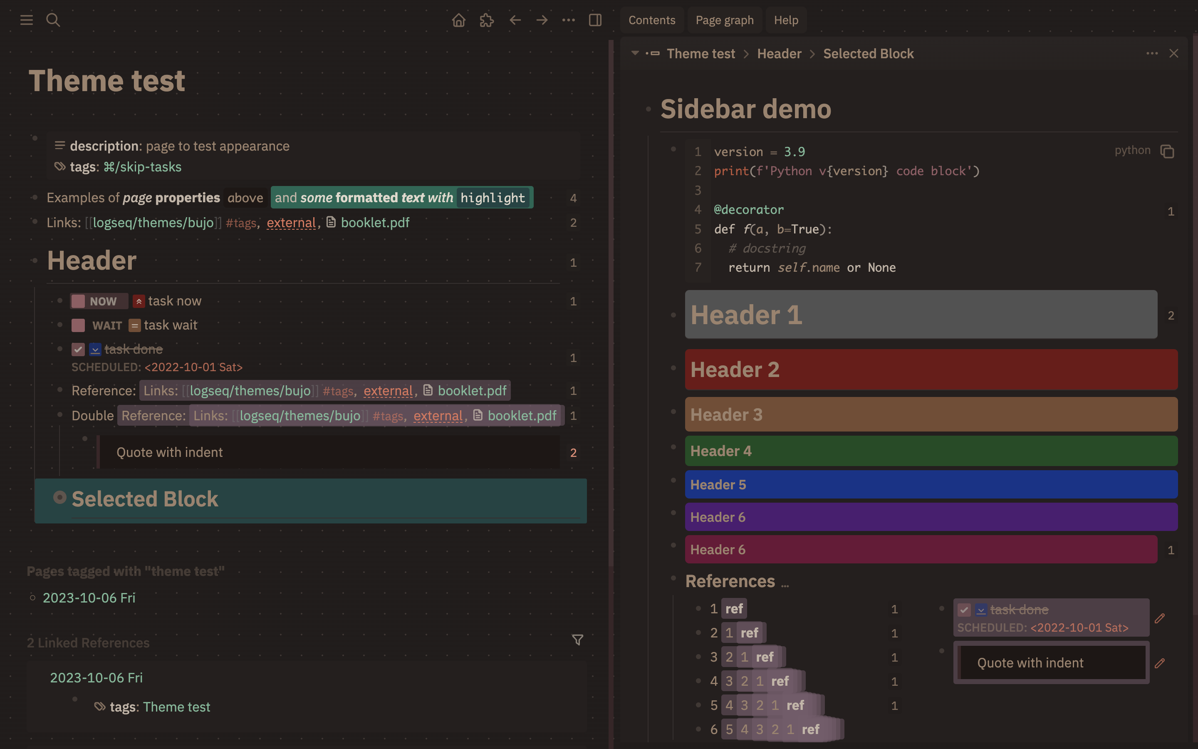Check the NOW task checkbox
Screen dimensions: 1198x749
[x=78, y=301]
